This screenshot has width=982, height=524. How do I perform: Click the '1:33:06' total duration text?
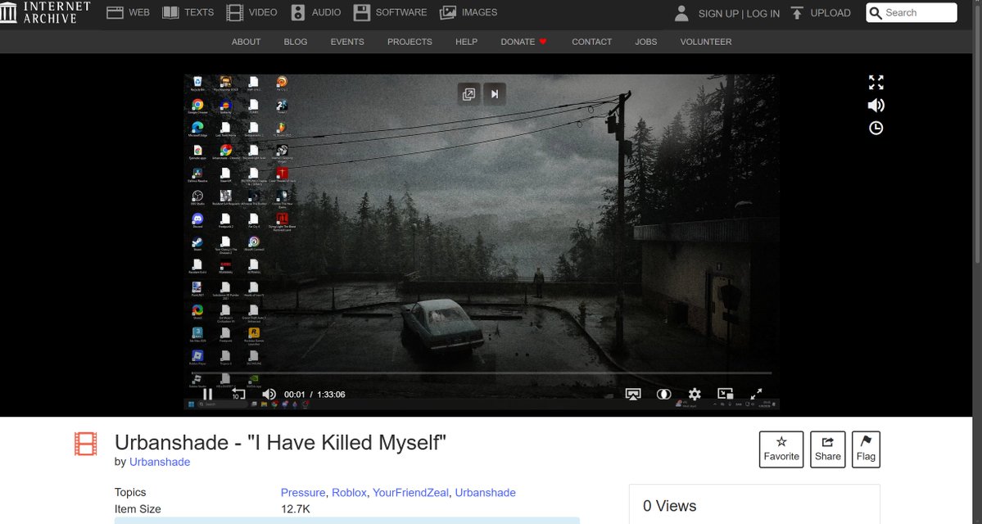(331, 395)
